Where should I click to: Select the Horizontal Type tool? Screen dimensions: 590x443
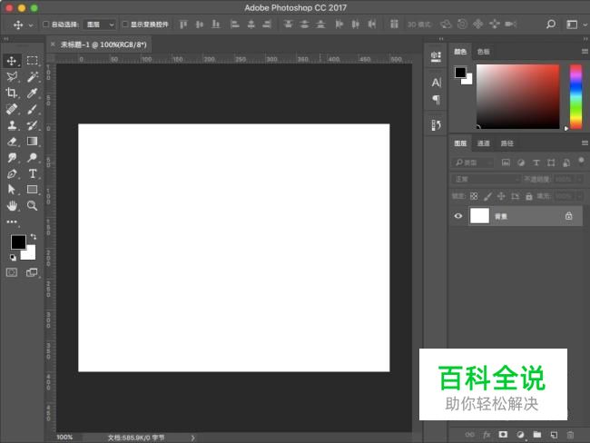[32, 173]
